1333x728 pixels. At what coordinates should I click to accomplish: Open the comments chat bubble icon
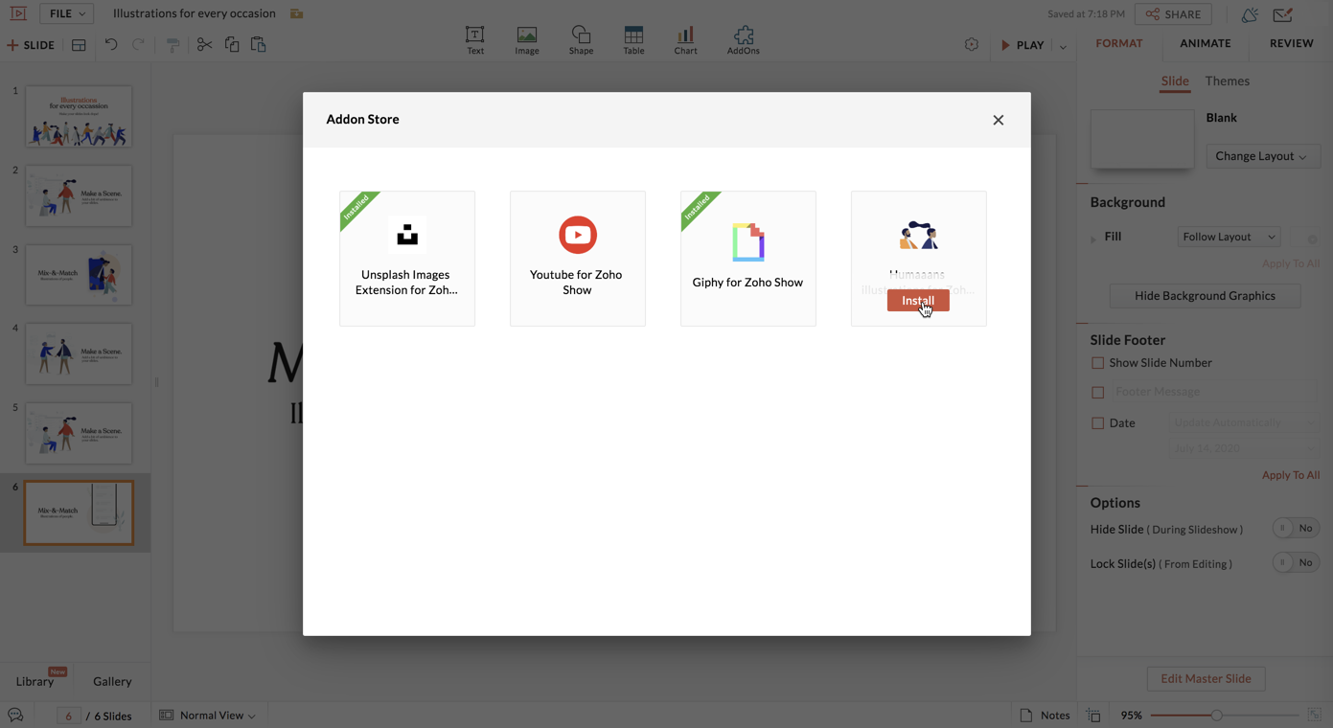[15, 716]
